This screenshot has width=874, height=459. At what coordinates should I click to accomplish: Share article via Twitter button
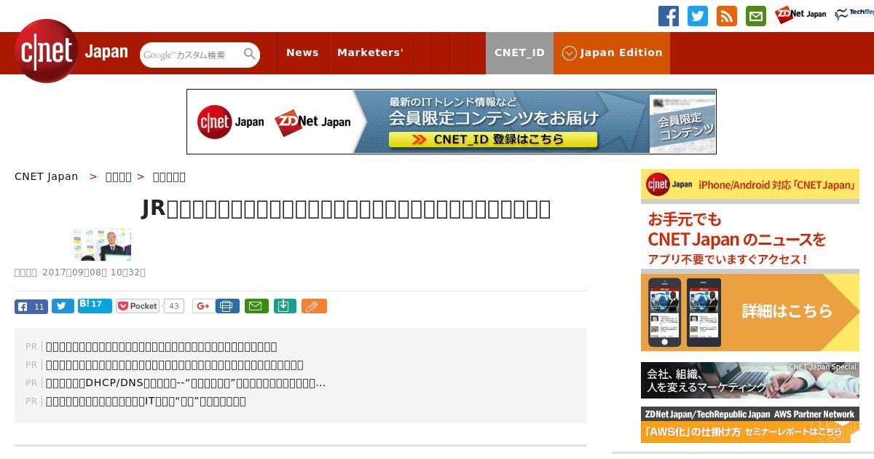(63, 306)
